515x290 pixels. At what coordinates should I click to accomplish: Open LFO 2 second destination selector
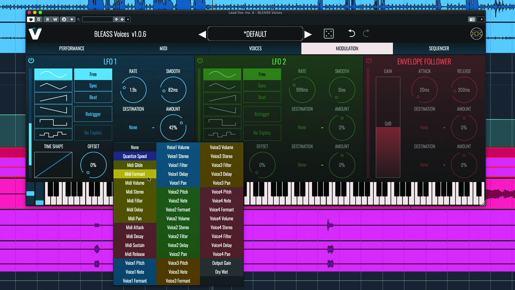coord(302,165)
